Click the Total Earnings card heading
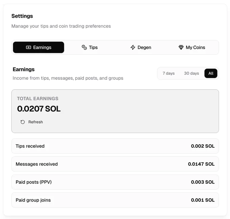This screenshot has width=230, height=219. [x=38, y=98]
